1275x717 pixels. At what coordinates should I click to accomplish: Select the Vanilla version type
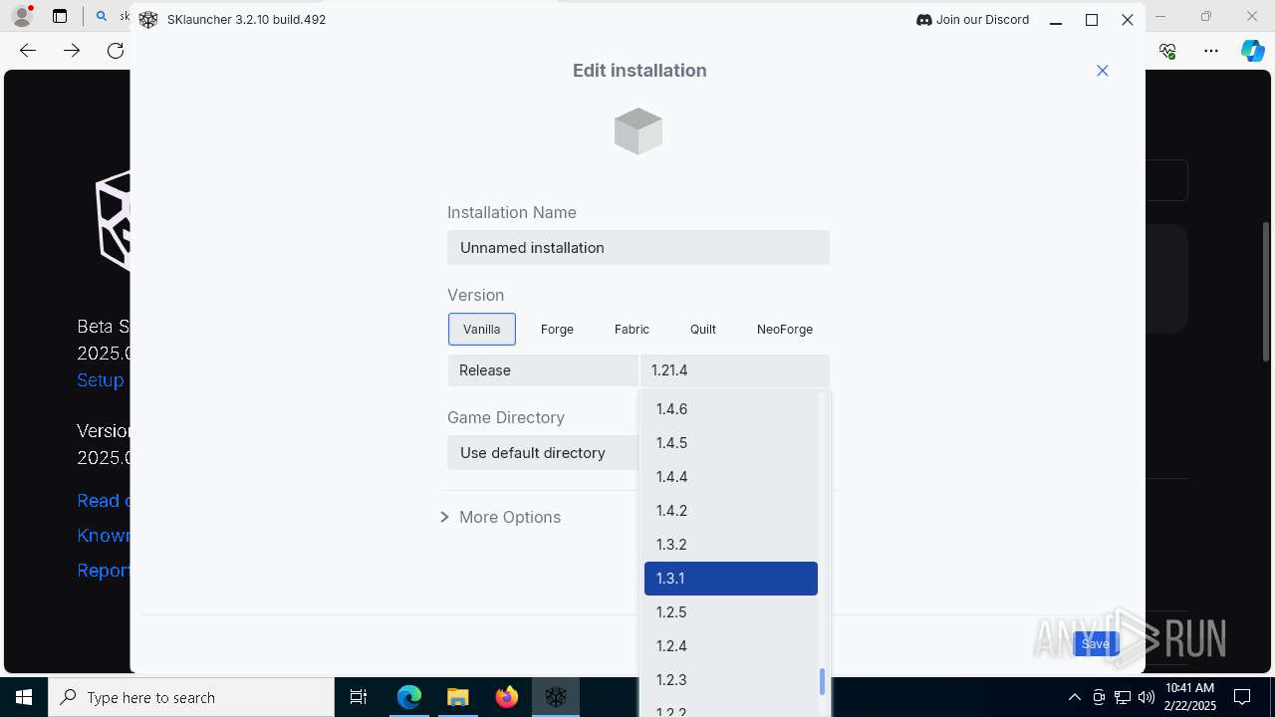point(482,330)
